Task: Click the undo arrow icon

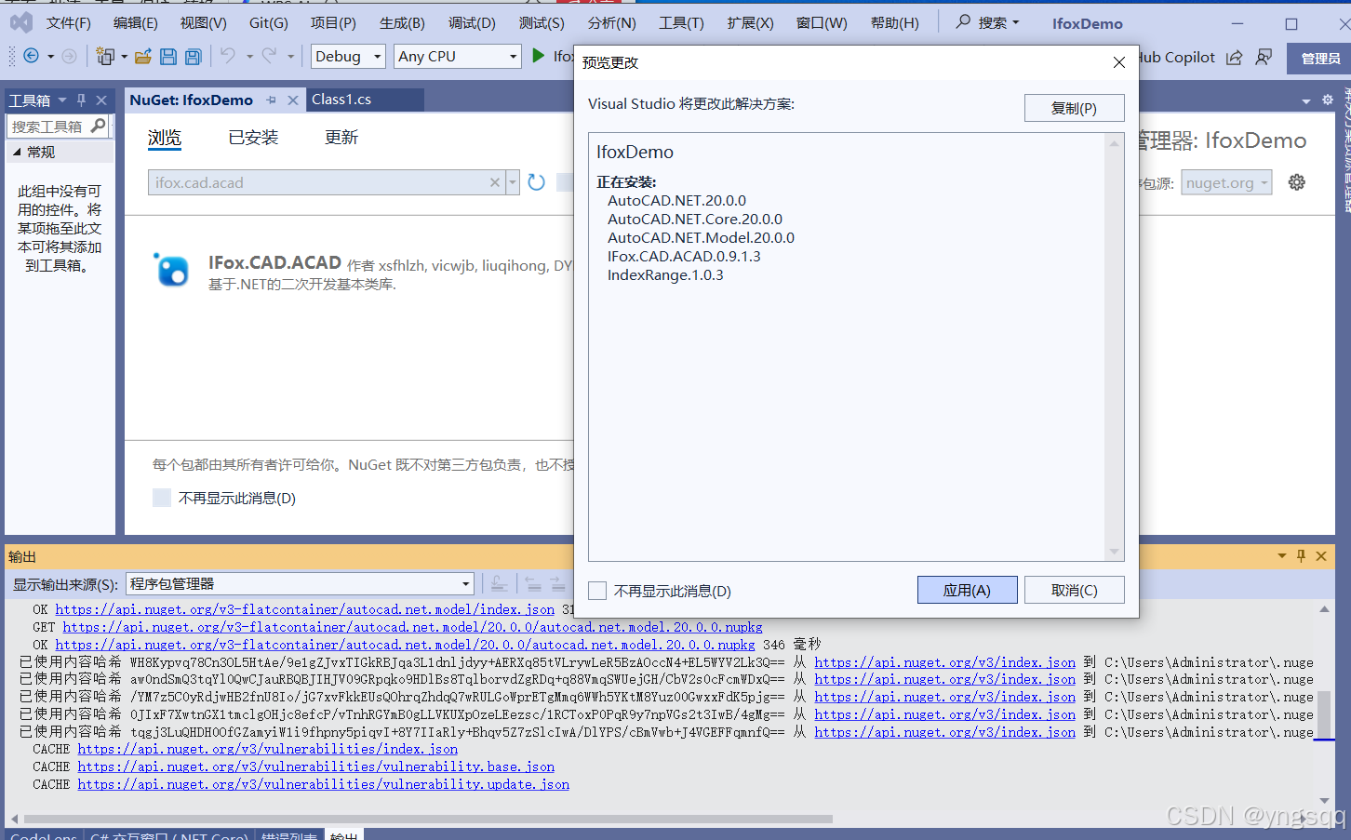Action: (228, 56)
